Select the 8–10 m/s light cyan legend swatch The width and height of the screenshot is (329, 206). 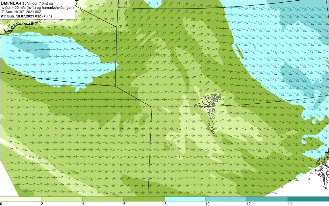click(185, 199)
